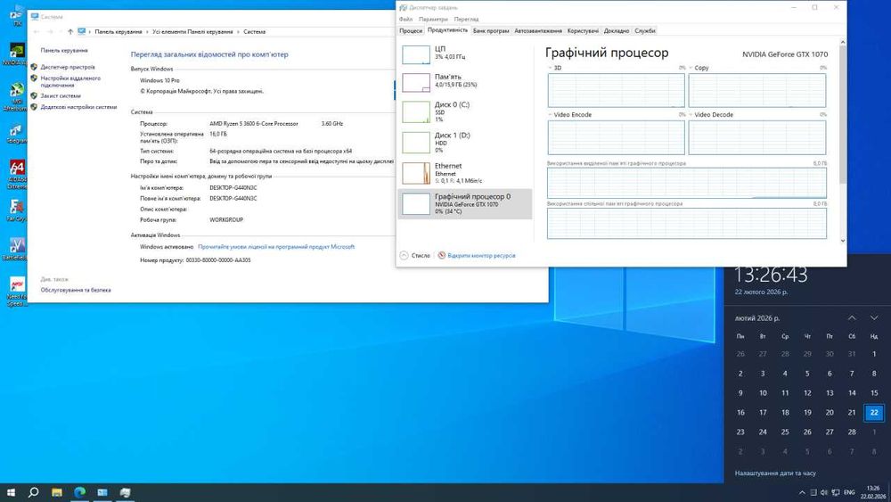Switch to the Процеси tab

pos(411,30)
